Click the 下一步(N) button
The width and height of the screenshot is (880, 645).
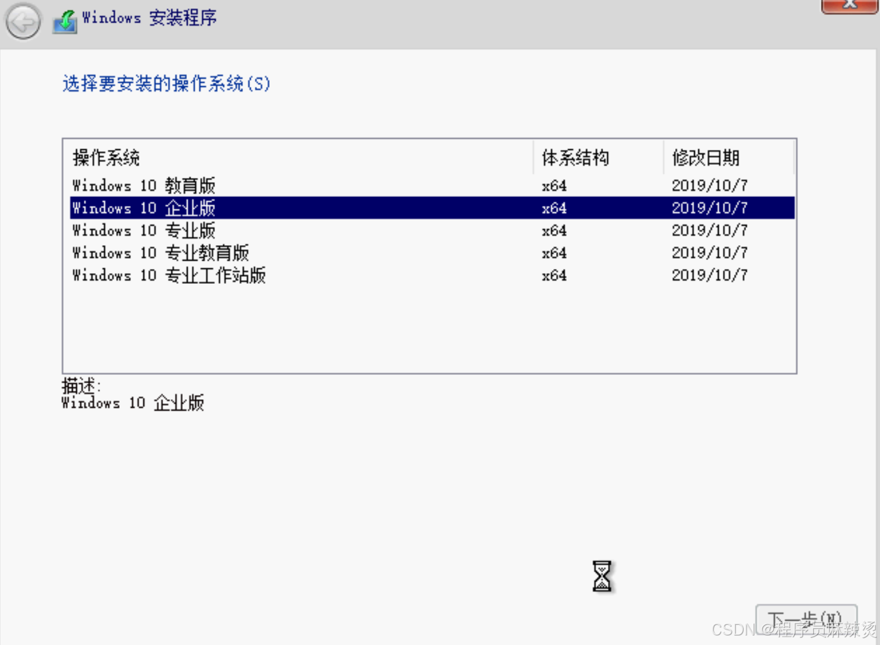pyautogui.click(x=806, y=621)
